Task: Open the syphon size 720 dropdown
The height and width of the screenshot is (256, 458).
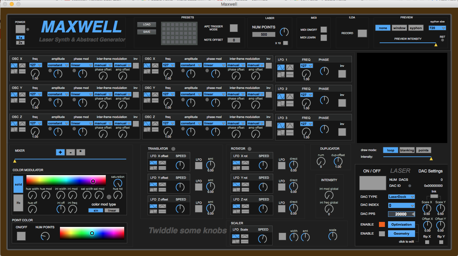Action: point(437,28)
